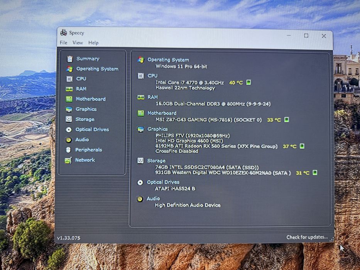Click the RAM heading link in summary

tap(153, 97)
